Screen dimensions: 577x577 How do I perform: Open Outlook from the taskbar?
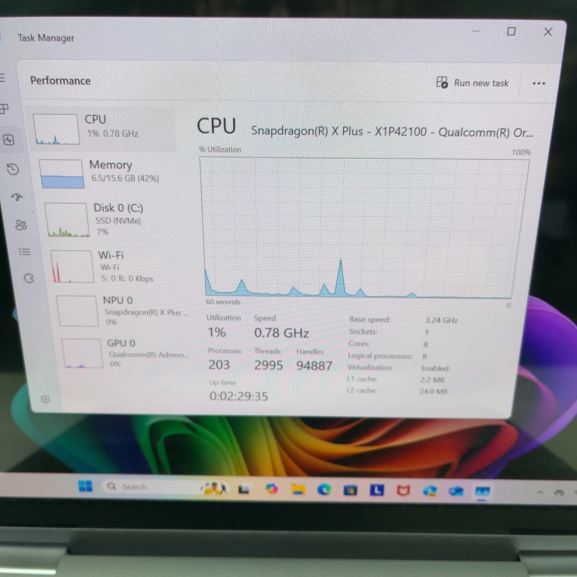pyautogui.click(x=456, y=491)
